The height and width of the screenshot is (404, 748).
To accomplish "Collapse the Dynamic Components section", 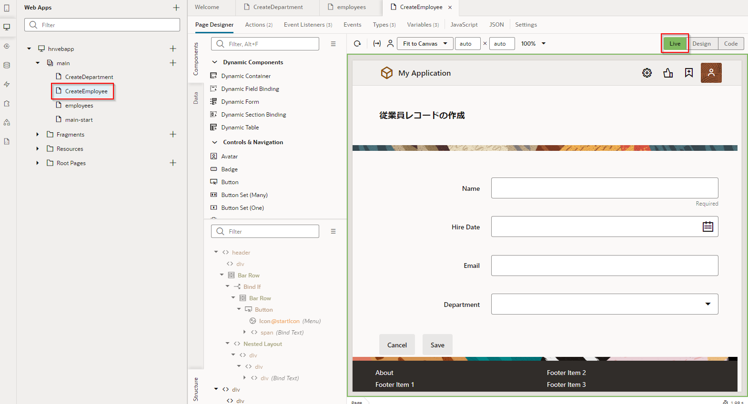I will click(x=215, y=62).
